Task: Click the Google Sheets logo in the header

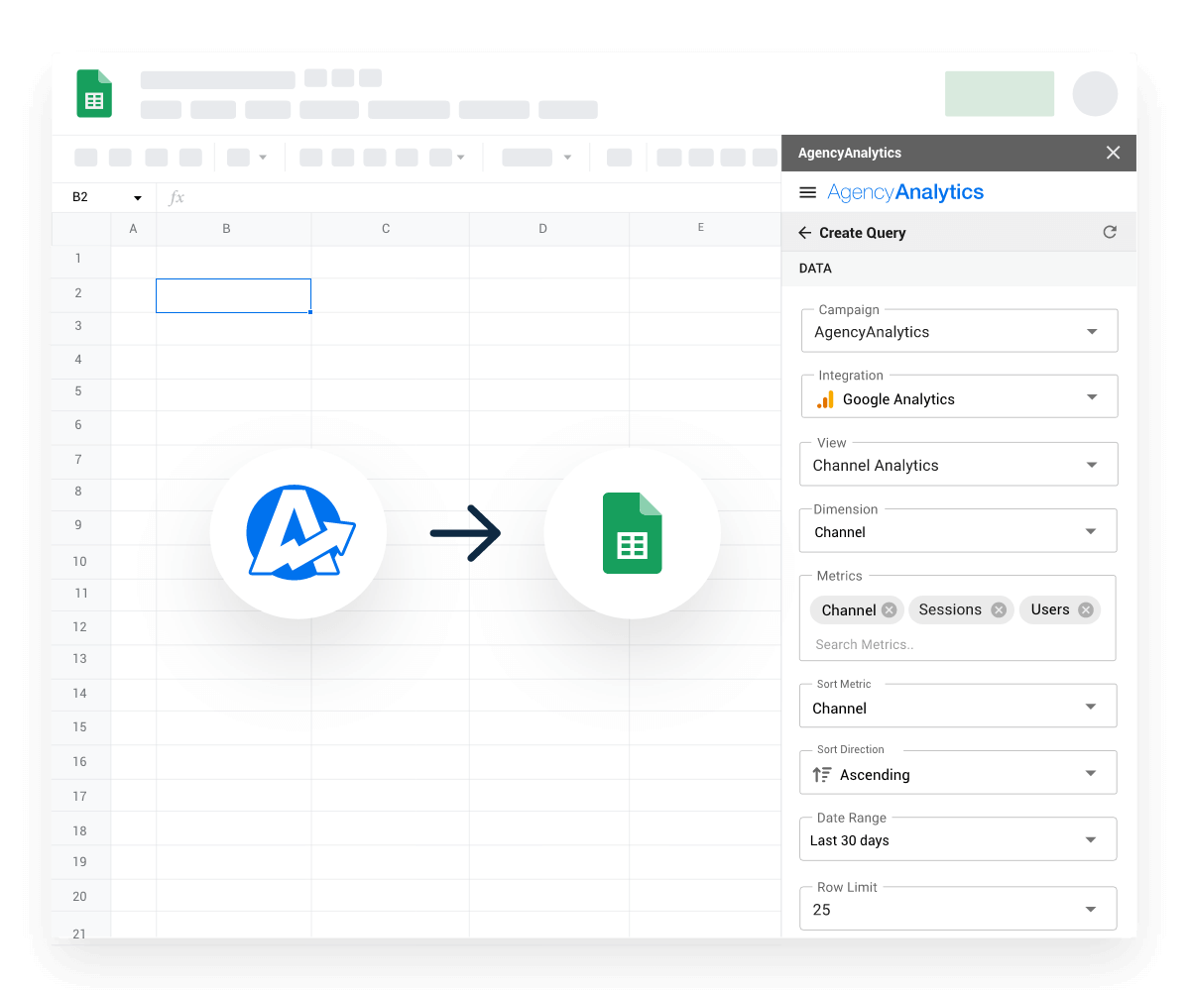Action: coord(94,94)
